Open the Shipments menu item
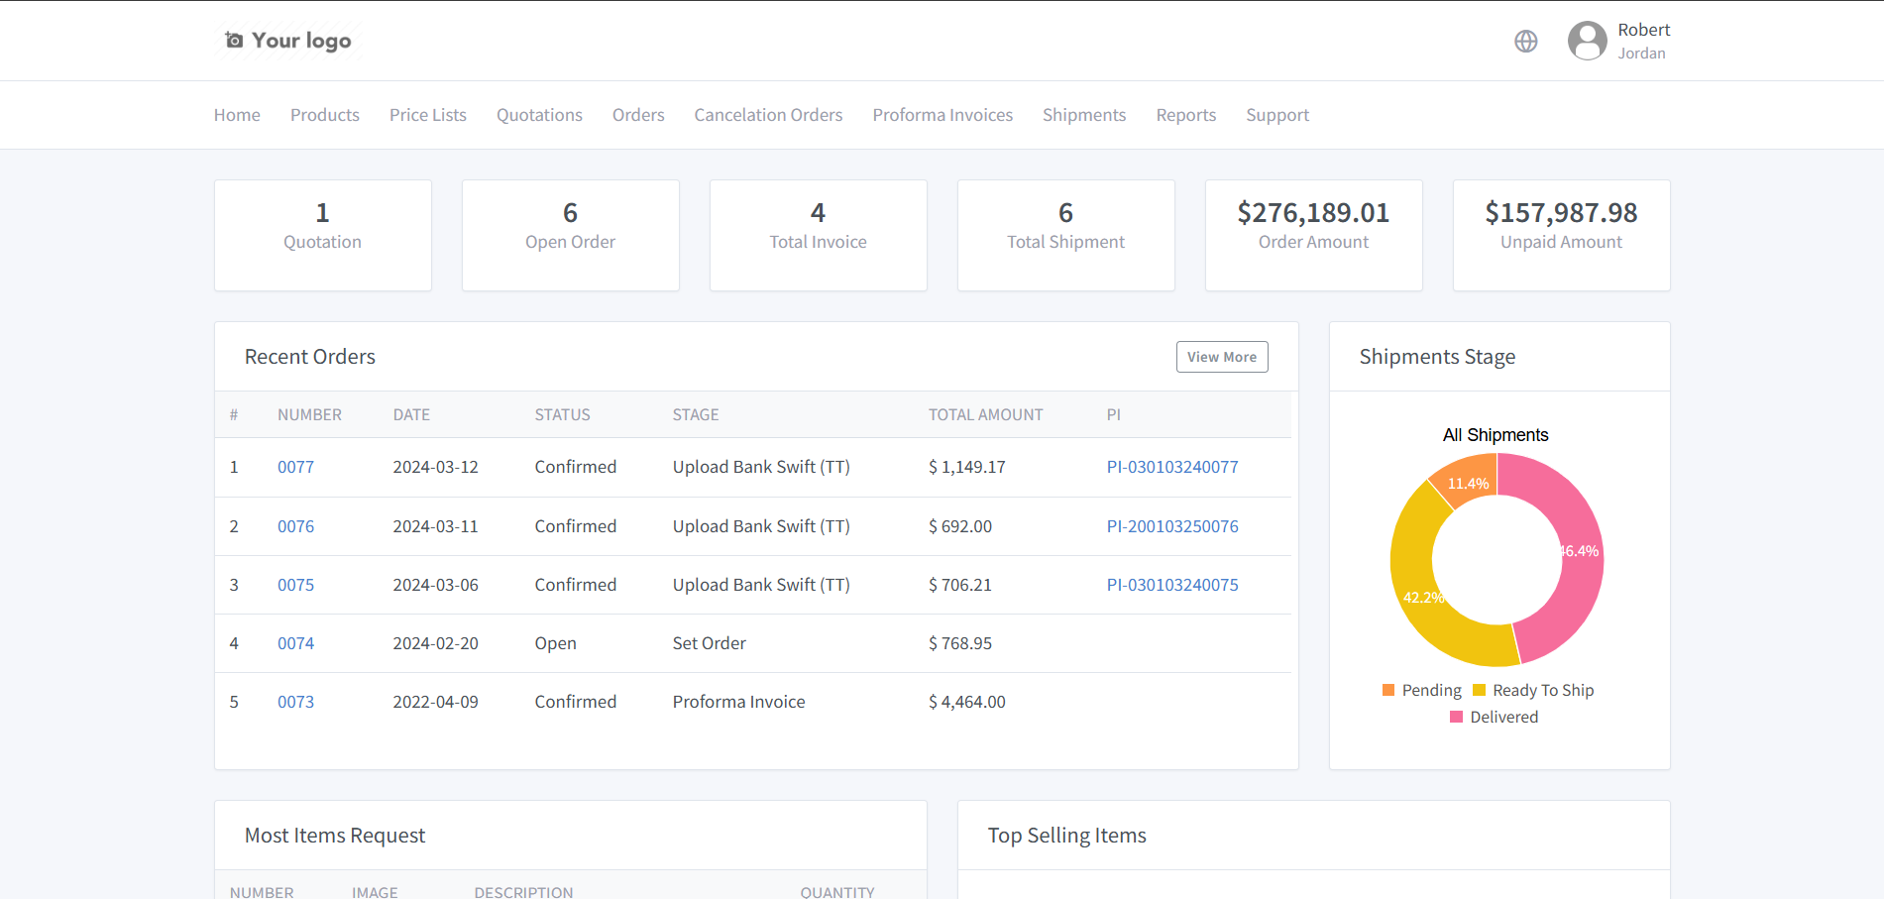Screen dimensions: 1884x899 (x=1083, y=115)
